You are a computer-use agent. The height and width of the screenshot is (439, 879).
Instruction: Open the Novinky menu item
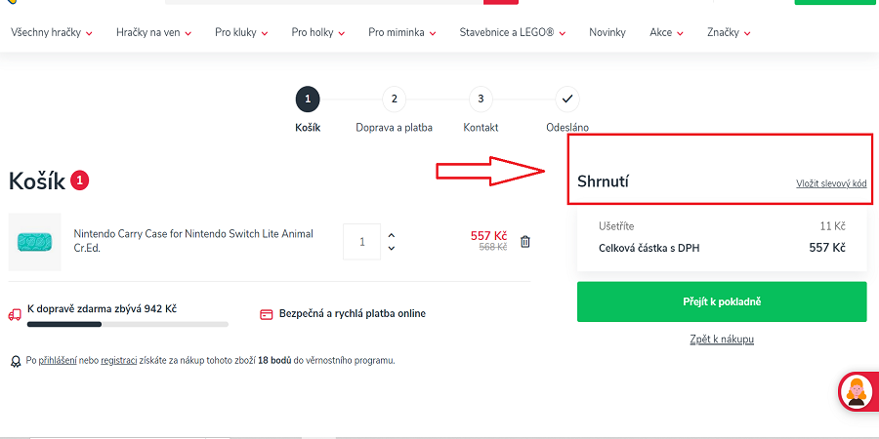(607, 32)
